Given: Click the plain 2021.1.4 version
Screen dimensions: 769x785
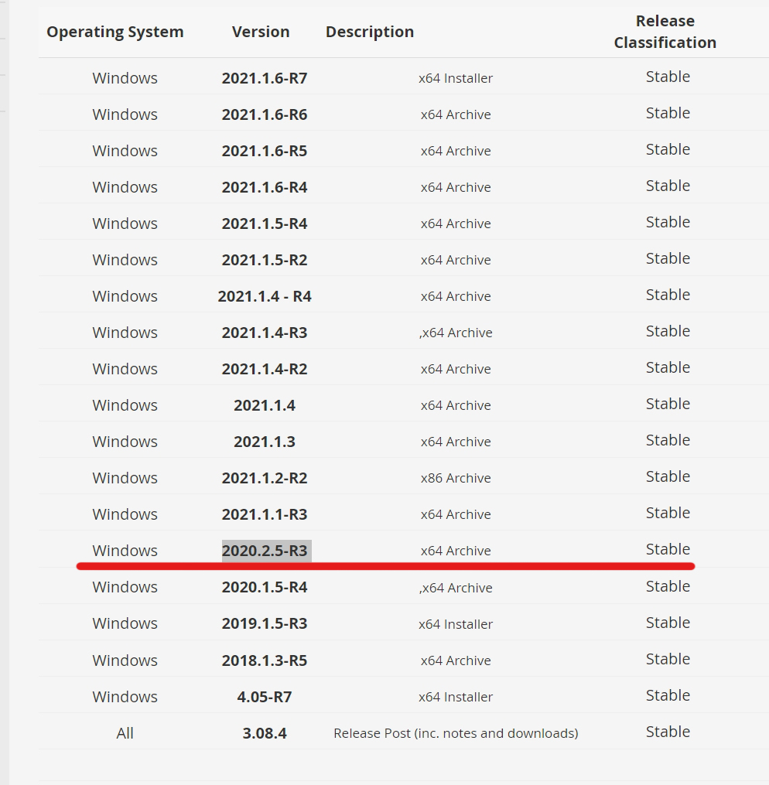Looking at the screenshot, I should click(x=264, y=405).
